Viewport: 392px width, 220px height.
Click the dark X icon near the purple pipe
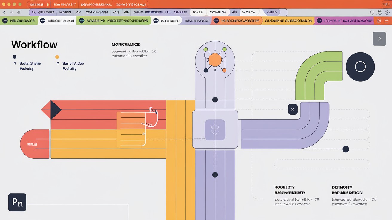click(293, 109)
